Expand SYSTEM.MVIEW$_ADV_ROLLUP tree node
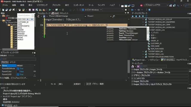This screenshot has height=107, width=191. point(143,19)
